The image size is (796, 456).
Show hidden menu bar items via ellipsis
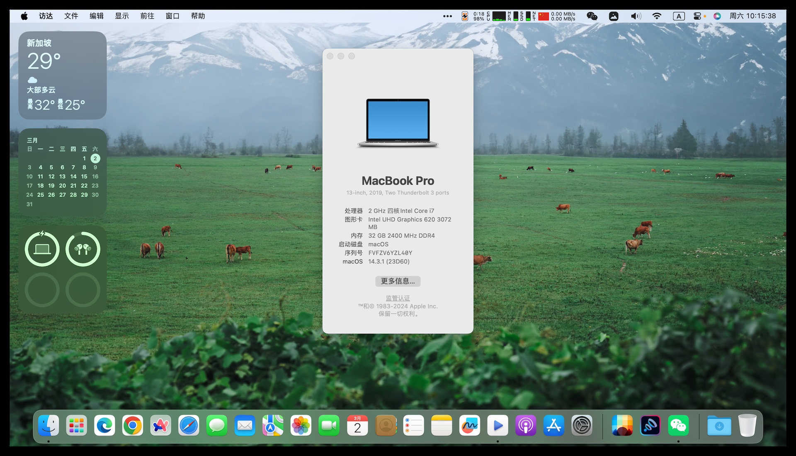click(x=447, y=16)
